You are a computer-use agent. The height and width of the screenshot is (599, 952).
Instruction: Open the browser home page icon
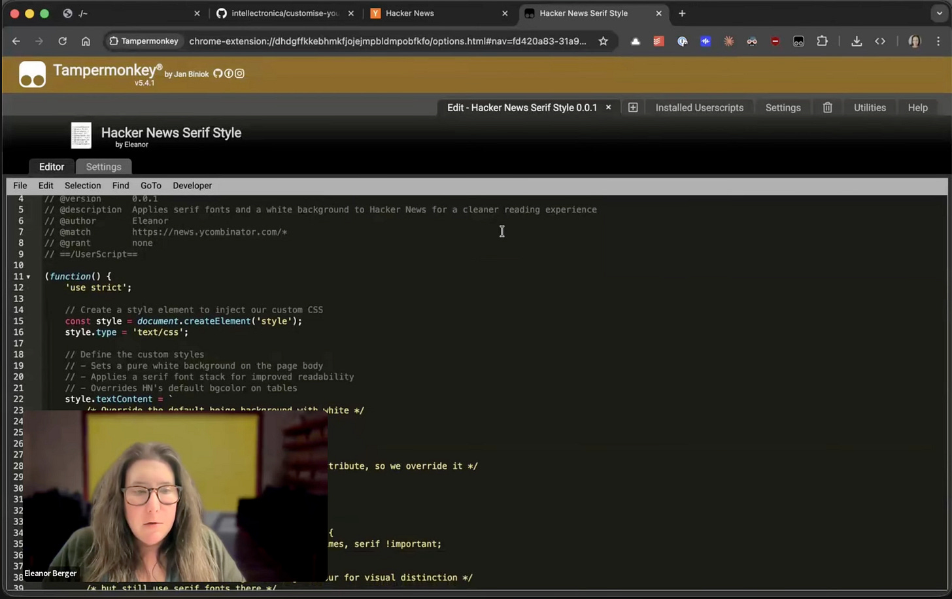(x=86, y=41)
